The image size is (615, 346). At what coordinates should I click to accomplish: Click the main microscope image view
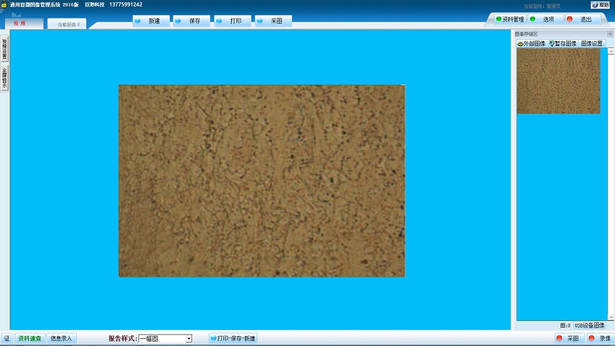pyautogui.click(x=262, y=181)
